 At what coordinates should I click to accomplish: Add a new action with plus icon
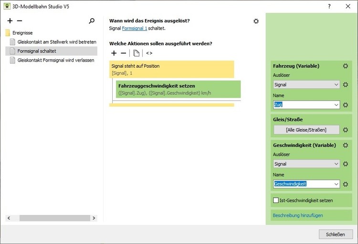click(114, 53)
